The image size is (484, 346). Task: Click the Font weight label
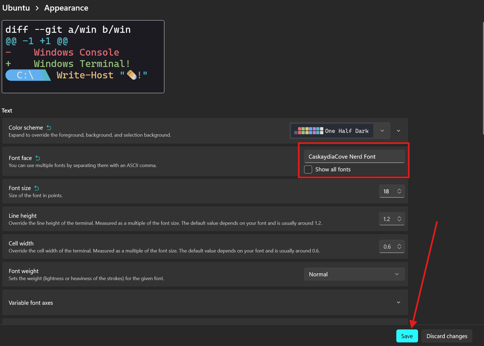coord(23,271)
